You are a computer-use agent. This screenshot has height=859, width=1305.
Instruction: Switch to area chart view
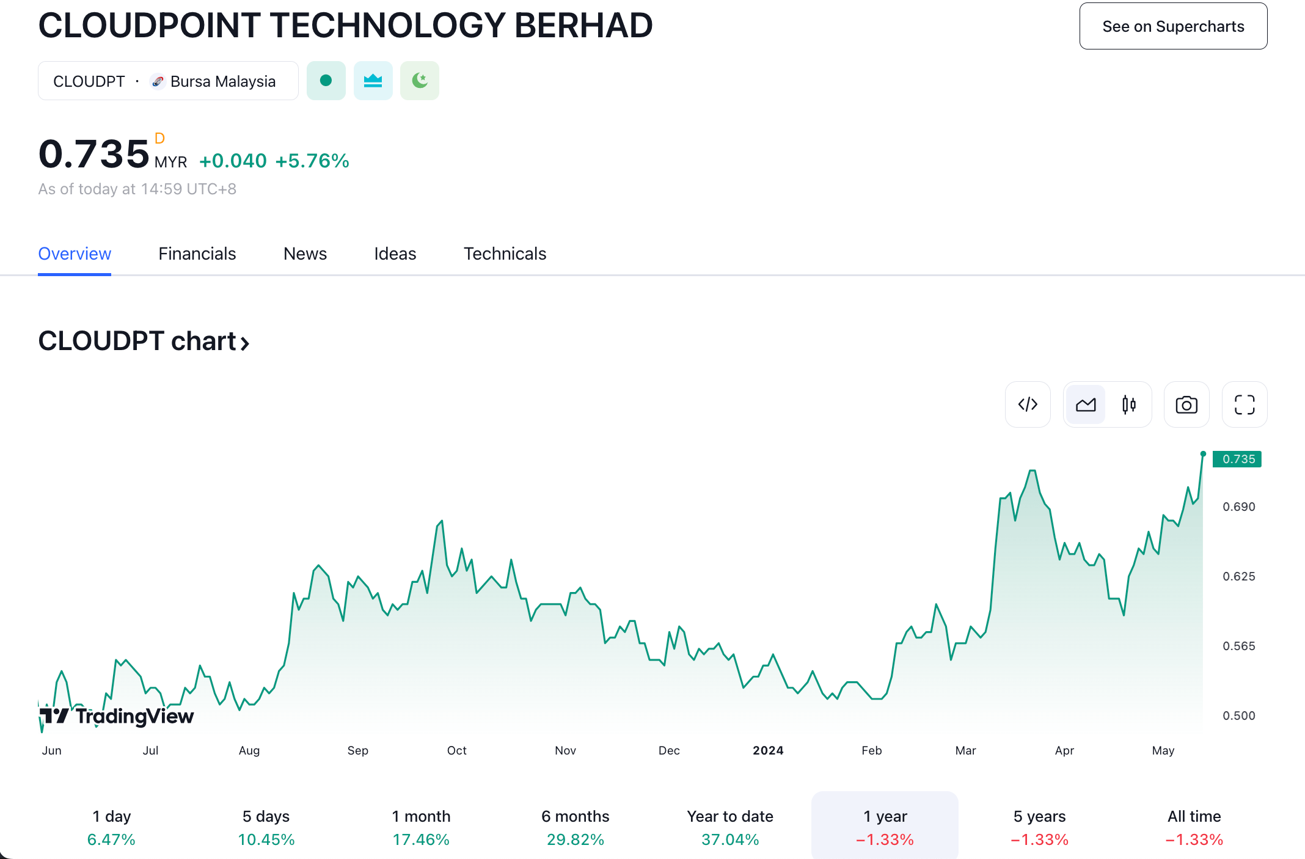(1086, 404)
